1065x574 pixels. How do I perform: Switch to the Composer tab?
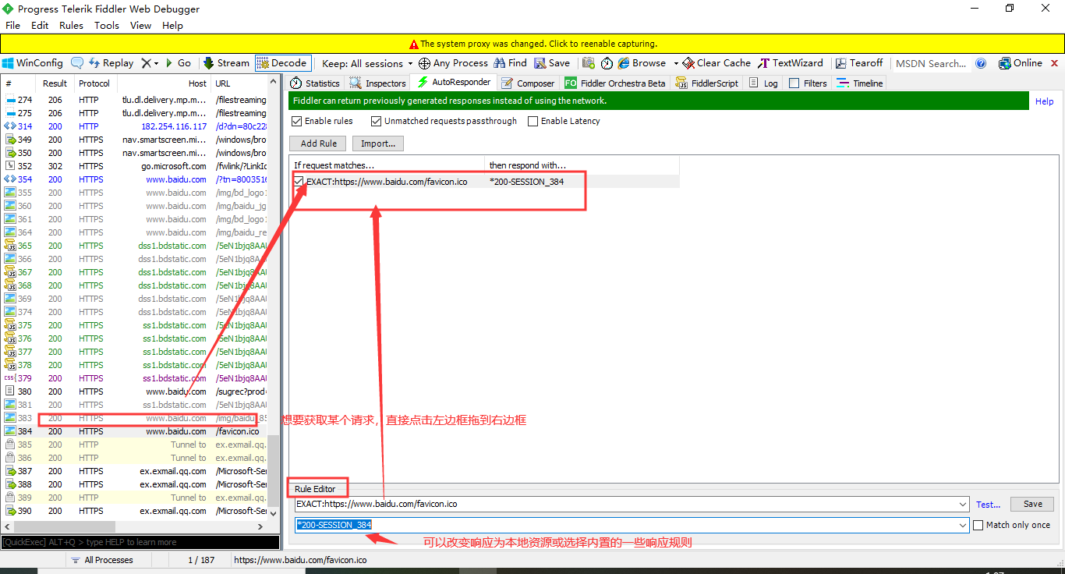(528, 82)
